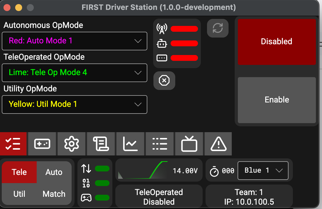Select Auto mode
322x209 pixels.
pyautogui.click(x=54, y=172)
